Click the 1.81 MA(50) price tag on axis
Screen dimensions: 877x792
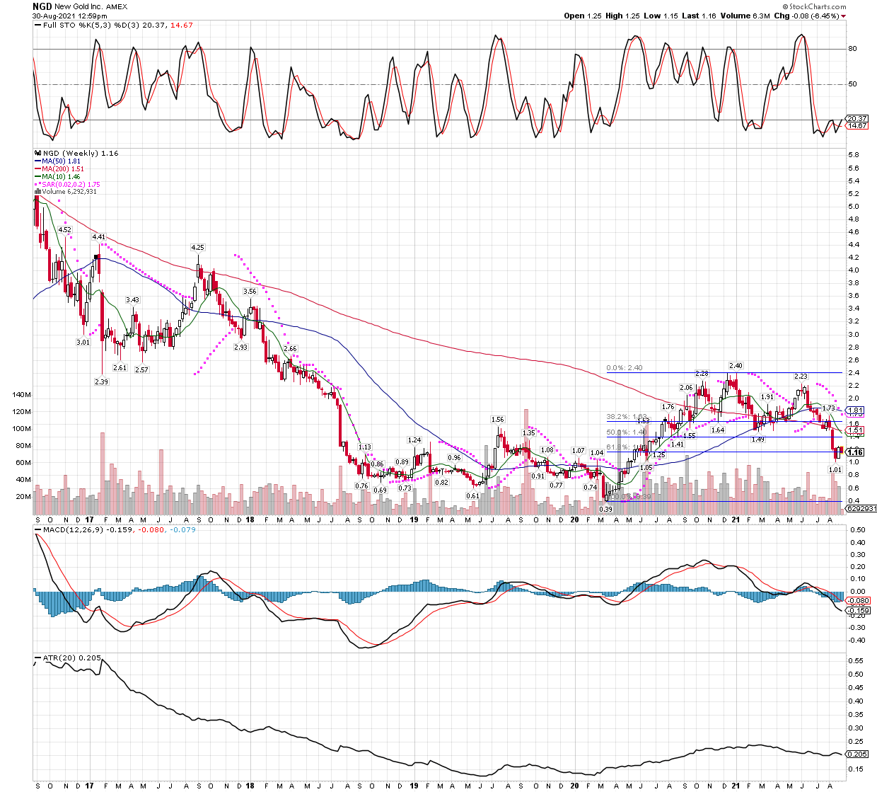[x=855, y=411]
